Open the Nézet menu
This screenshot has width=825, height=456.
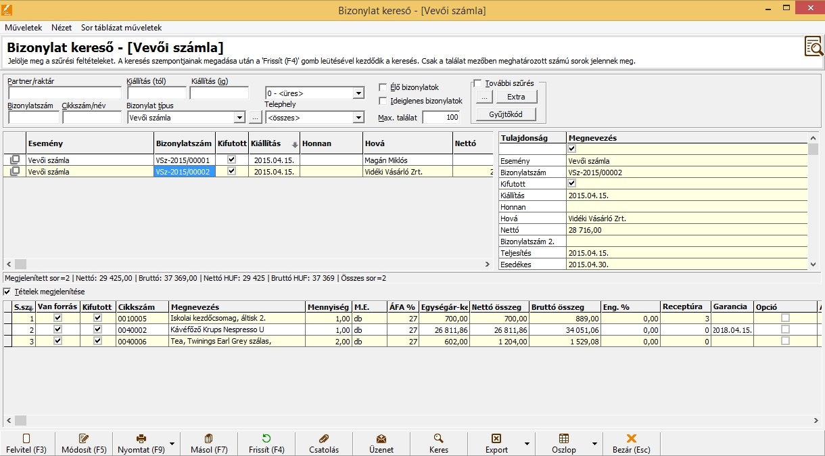pos(62,28)
